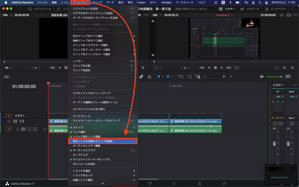299x187 pixels.
Task: Zoom out timeline with minus button
Action: (205, 77)
